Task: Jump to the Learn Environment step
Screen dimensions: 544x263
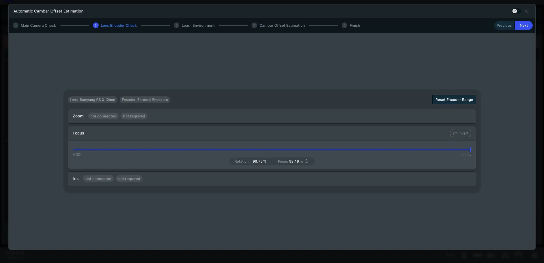Action: tap(194, 25)
